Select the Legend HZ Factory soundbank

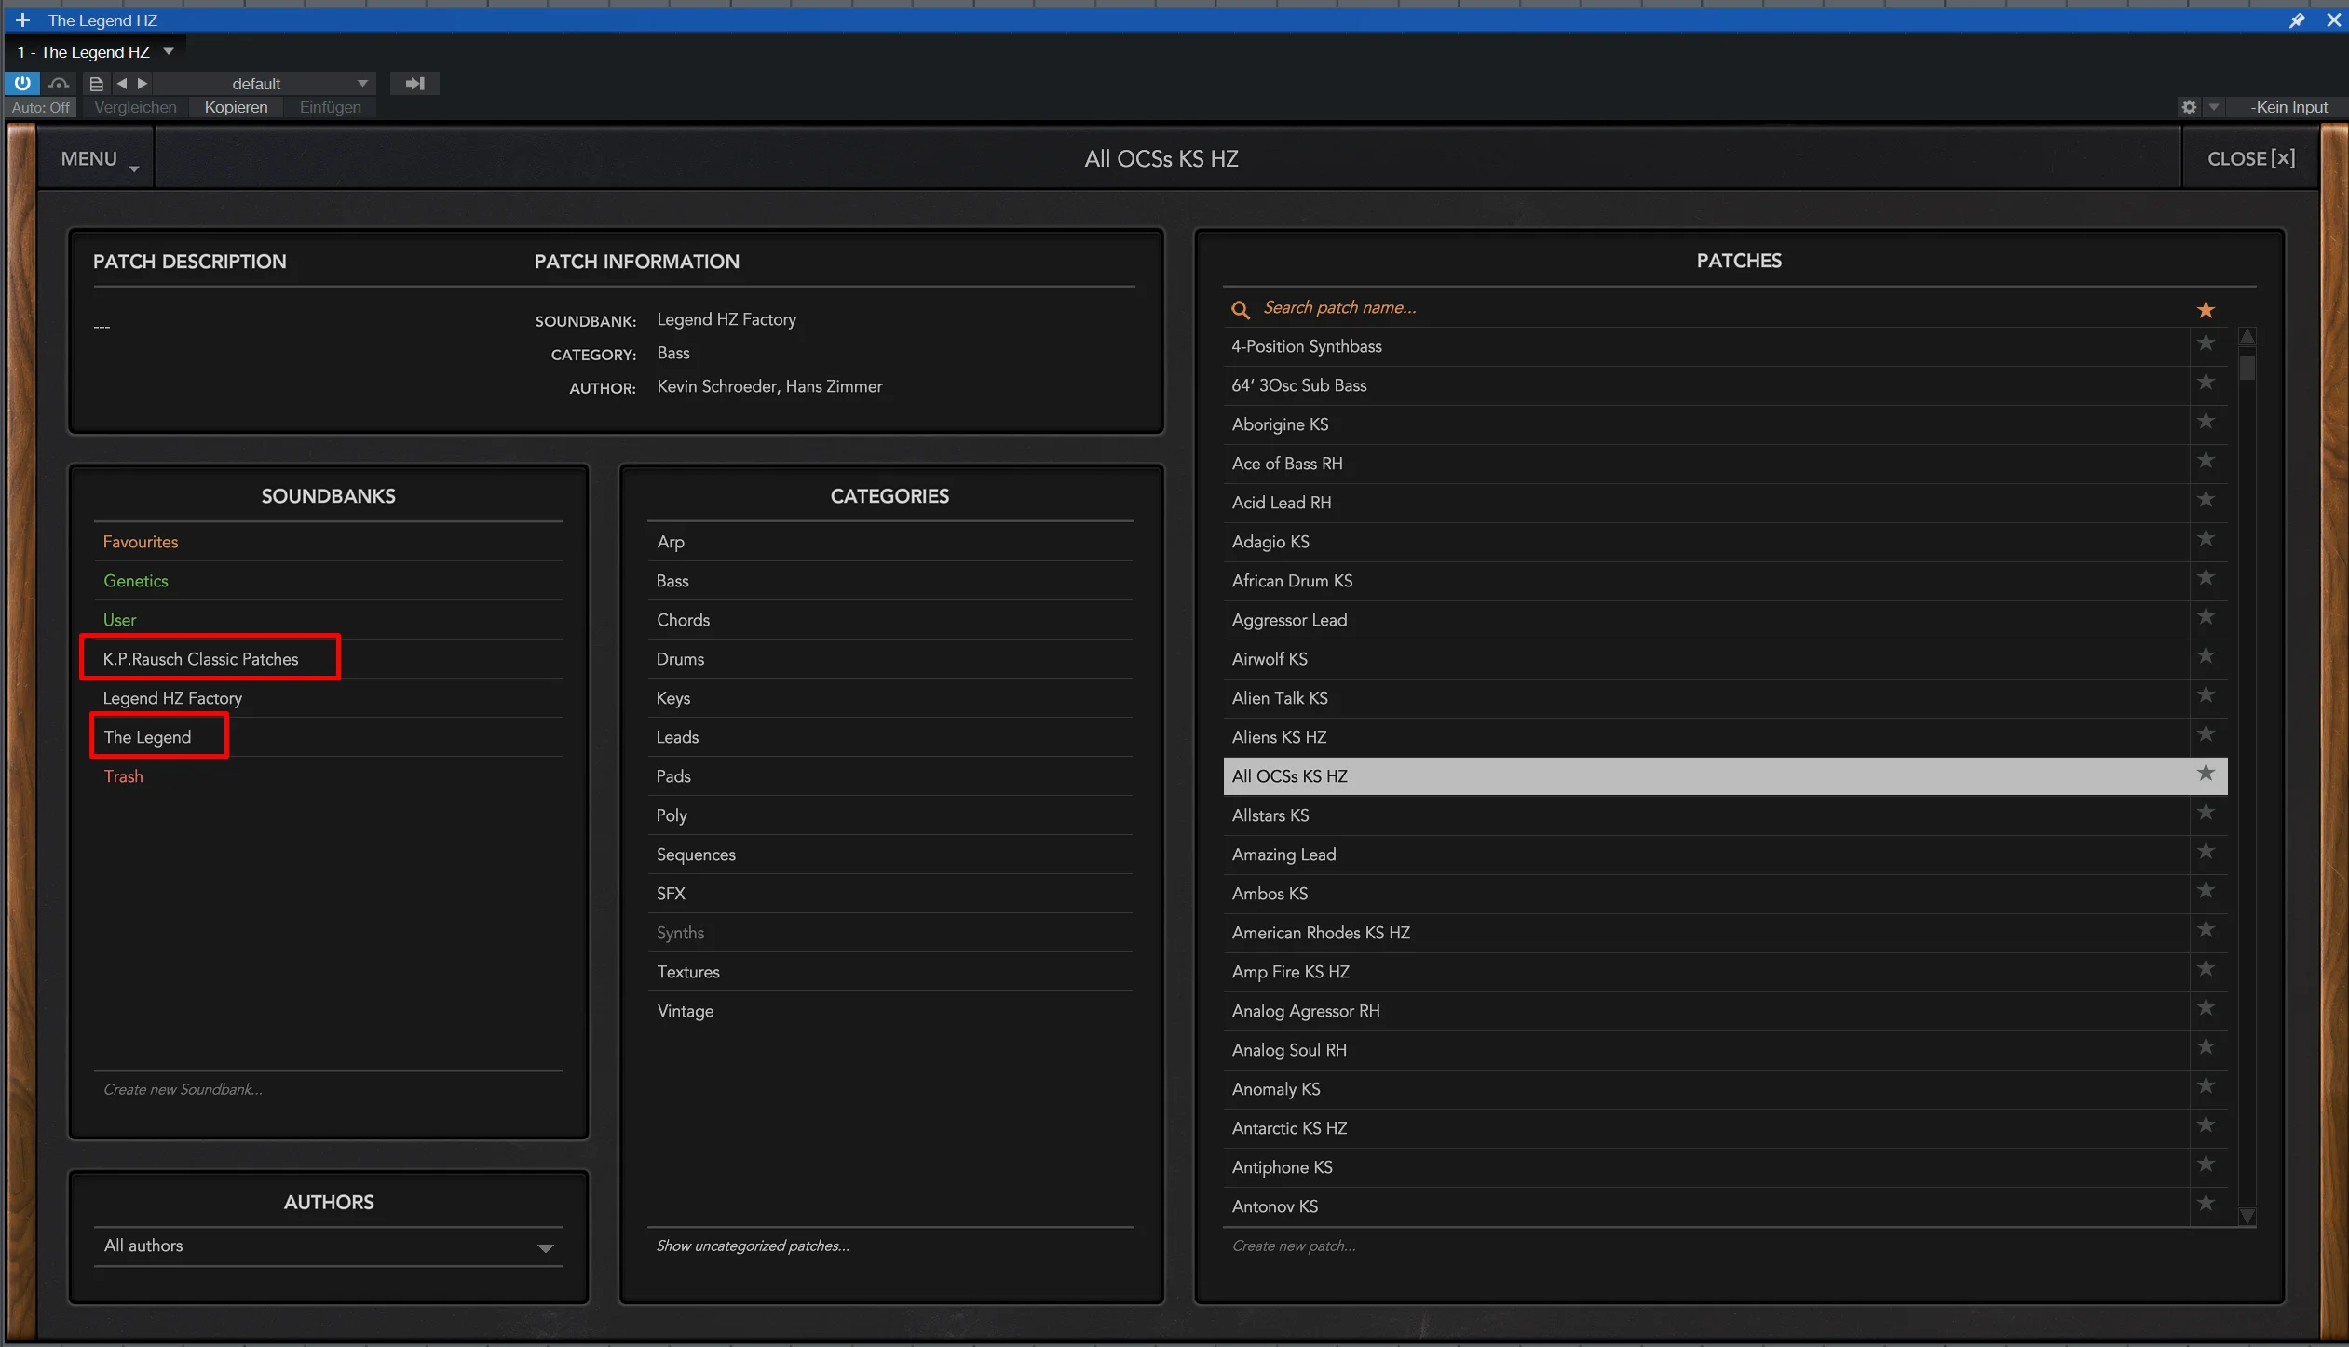(x=328, y=698)
